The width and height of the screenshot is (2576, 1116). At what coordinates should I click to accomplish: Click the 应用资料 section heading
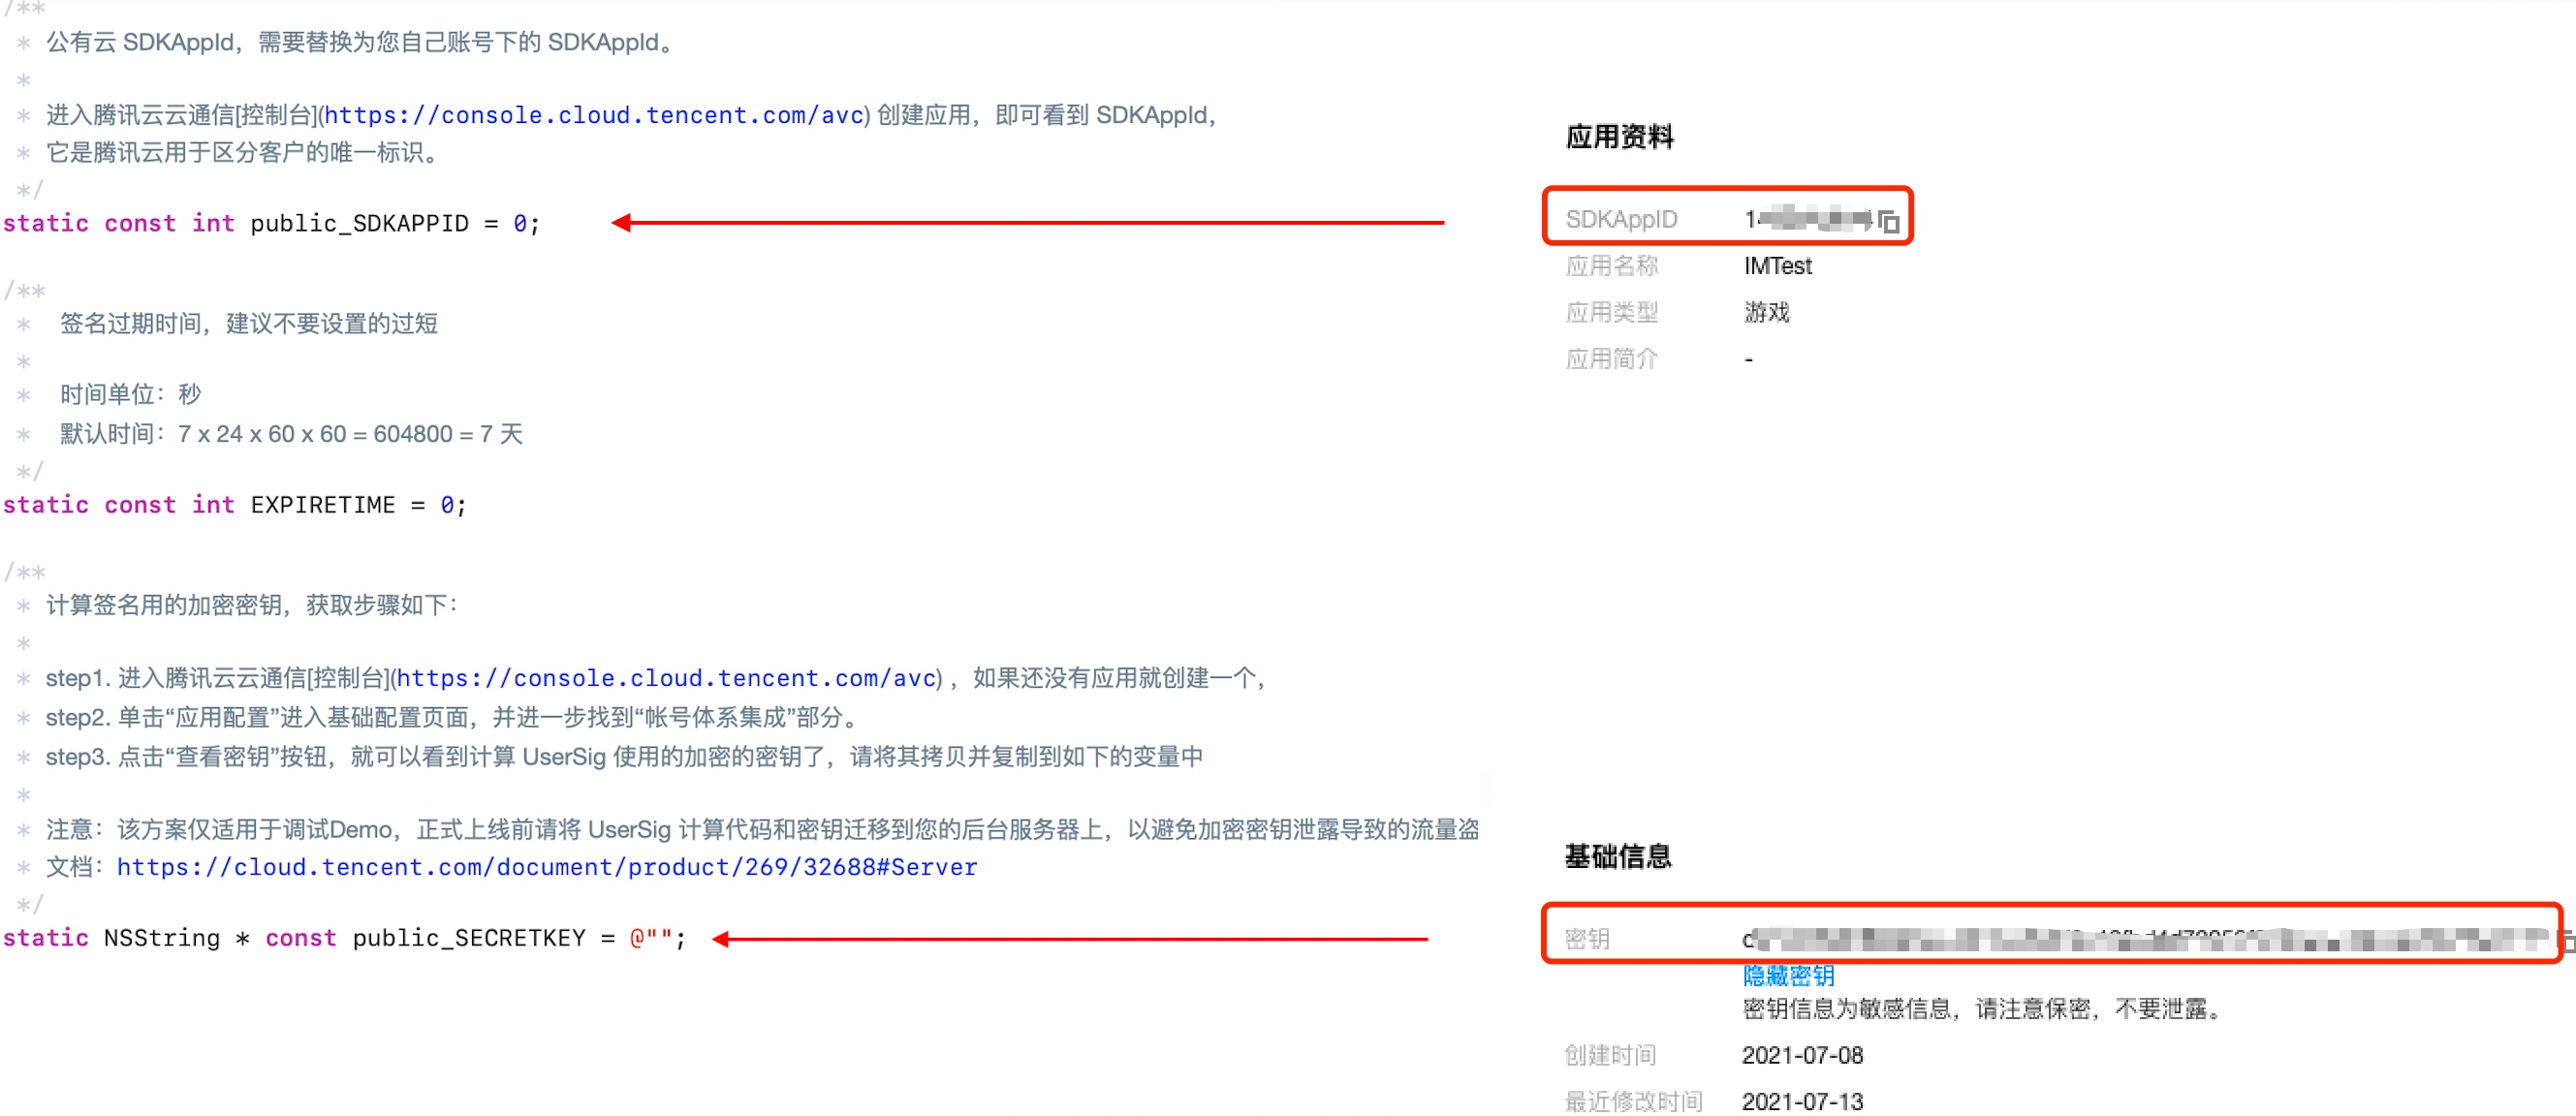coord(1619,137)
